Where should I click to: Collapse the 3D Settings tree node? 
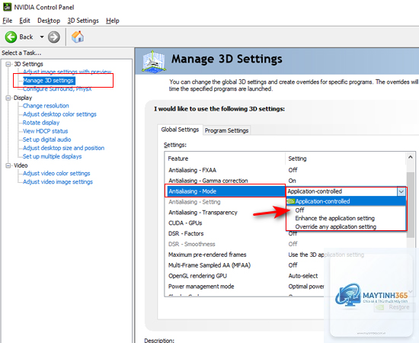click(8, 64)
